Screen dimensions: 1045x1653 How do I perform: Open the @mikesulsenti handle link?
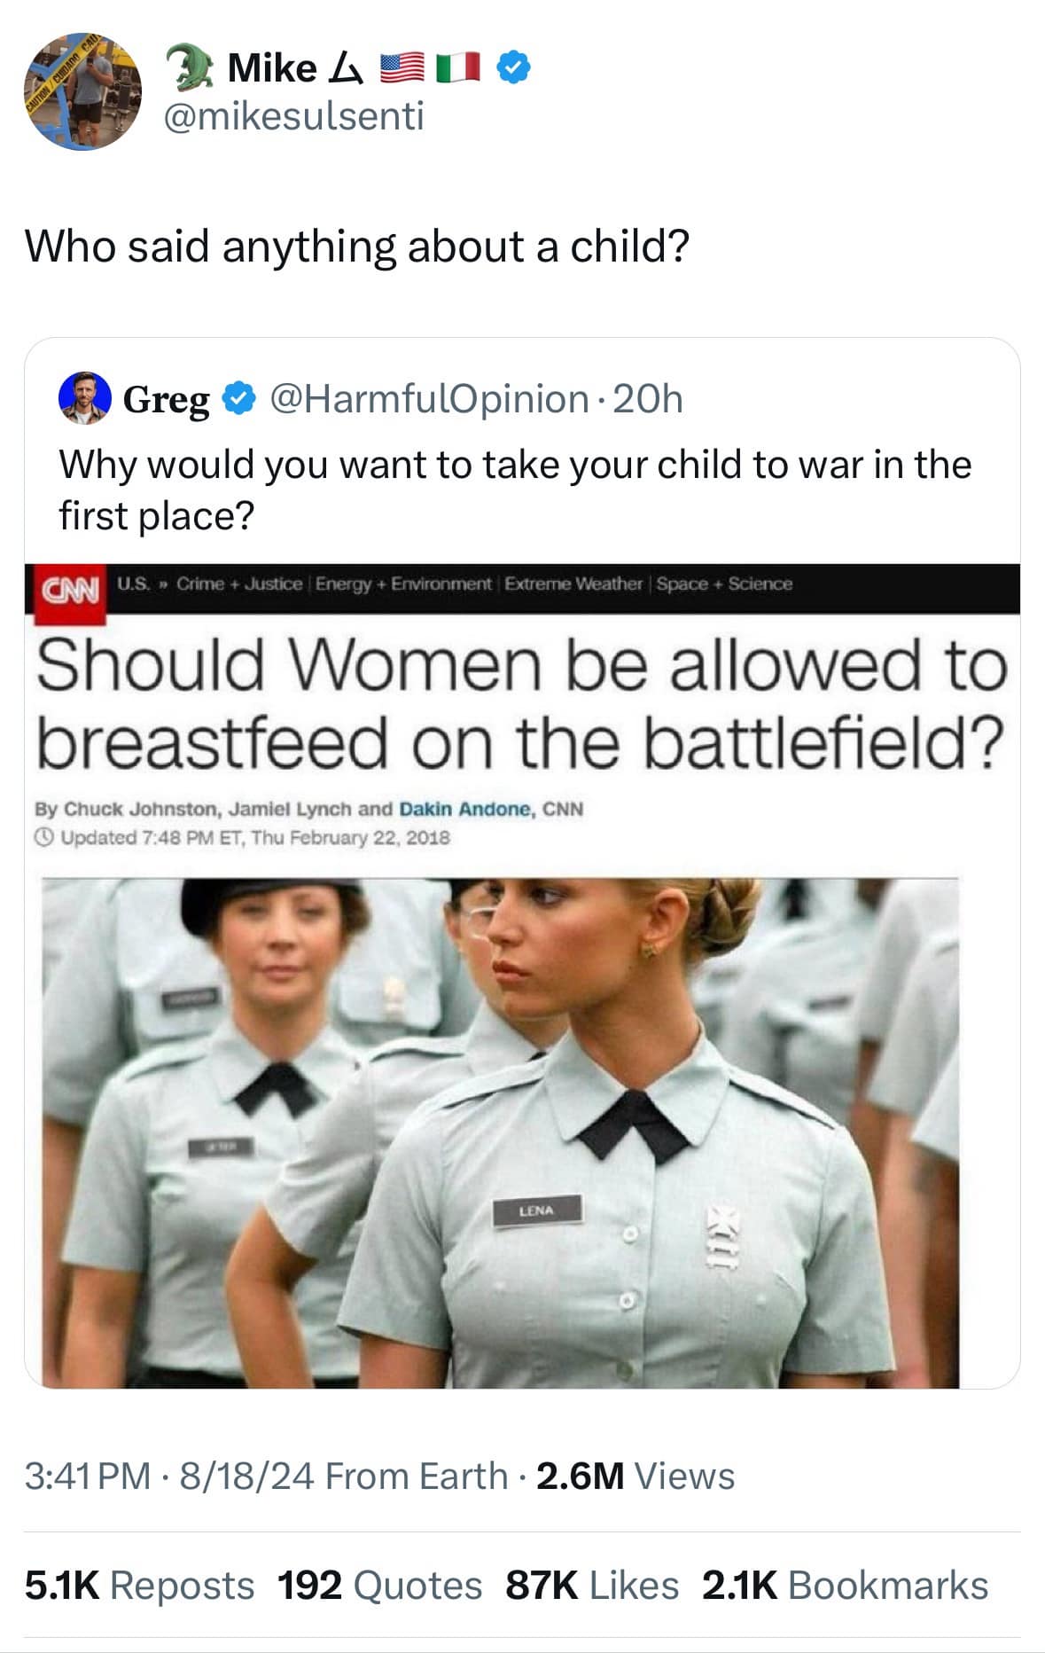[x=294, y=116]
